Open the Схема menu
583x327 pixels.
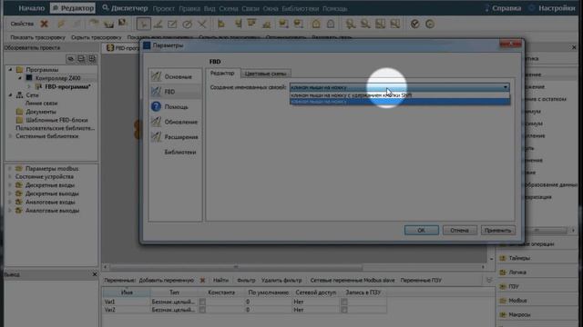pyautogui.click(x=229, y=8)
